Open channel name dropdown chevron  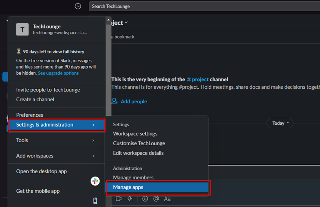(126, 23)
